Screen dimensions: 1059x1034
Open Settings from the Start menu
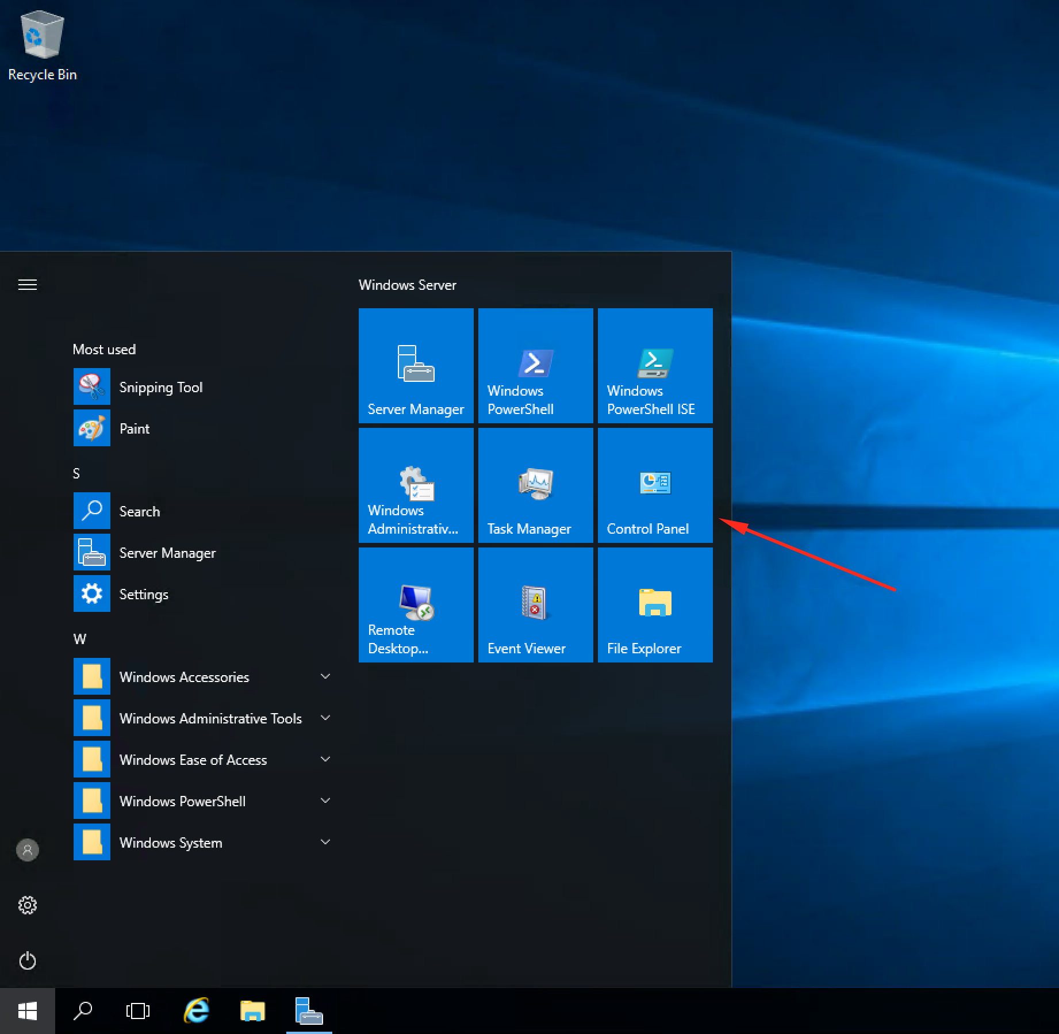(x=143, y=593)
